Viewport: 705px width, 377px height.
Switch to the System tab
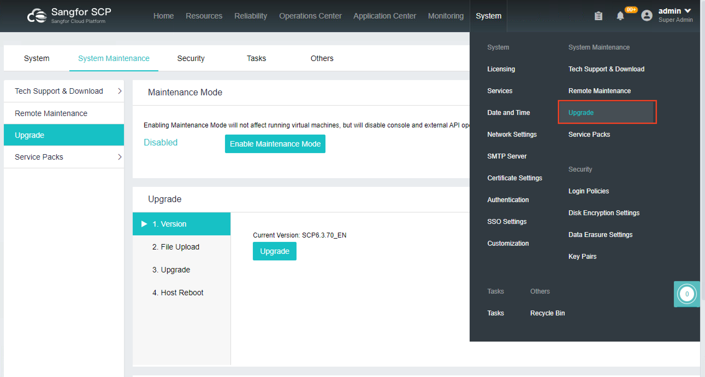(37, 58)
